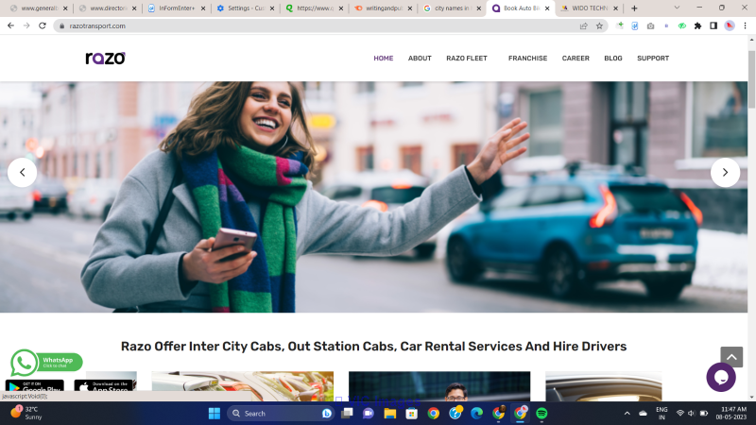Expand the hidden system tray icons
Screen dimensions: 756x425
tap(627, 414)
